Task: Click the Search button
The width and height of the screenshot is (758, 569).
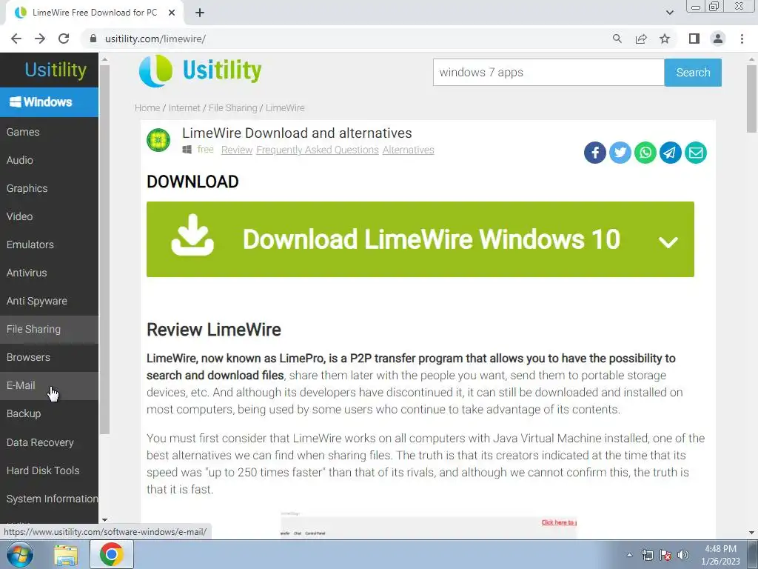Action: point(693,73)
